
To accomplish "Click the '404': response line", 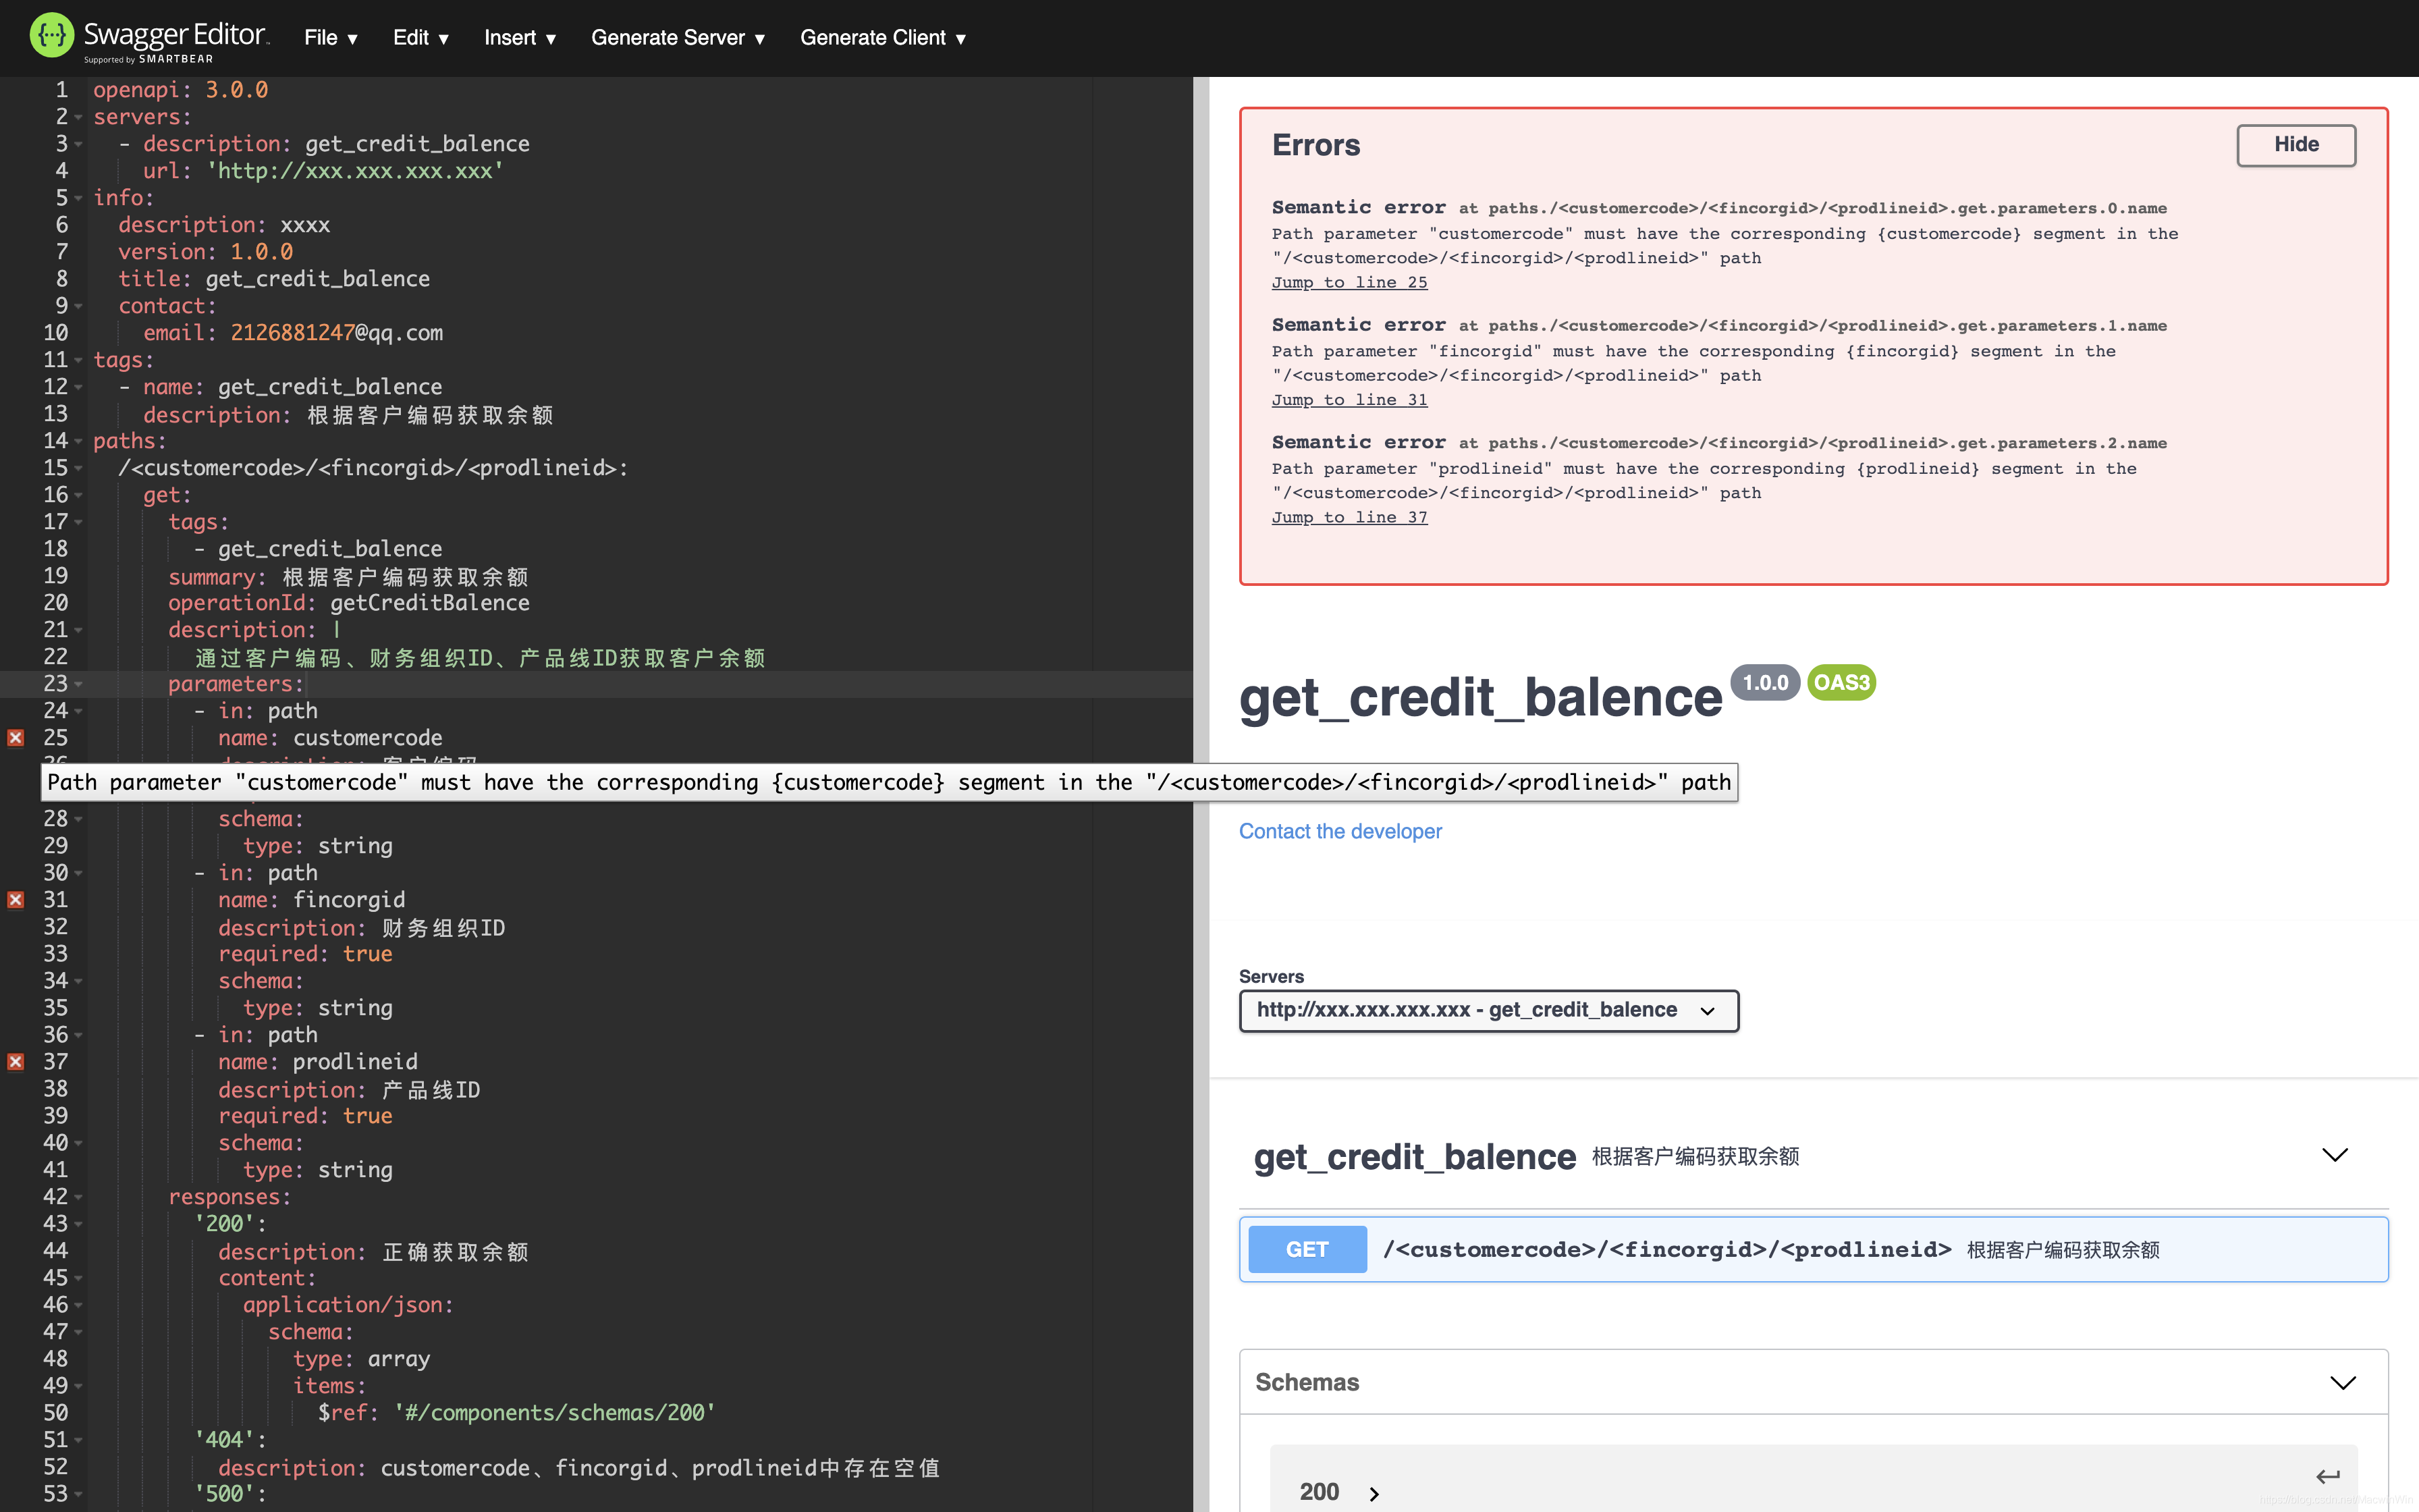I will (x=230, y=1440).
